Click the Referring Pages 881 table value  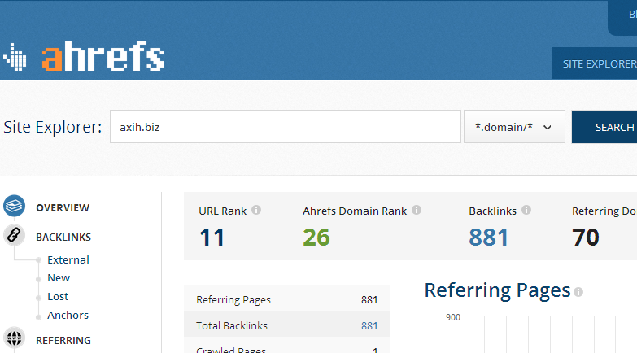click(x=369, y=300)
